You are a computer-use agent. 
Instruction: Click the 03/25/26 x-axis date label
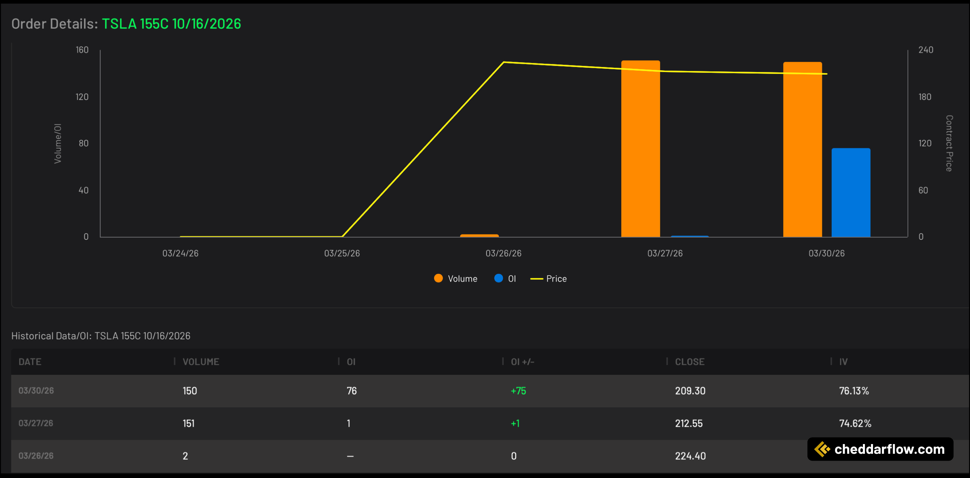coord(342,253)
